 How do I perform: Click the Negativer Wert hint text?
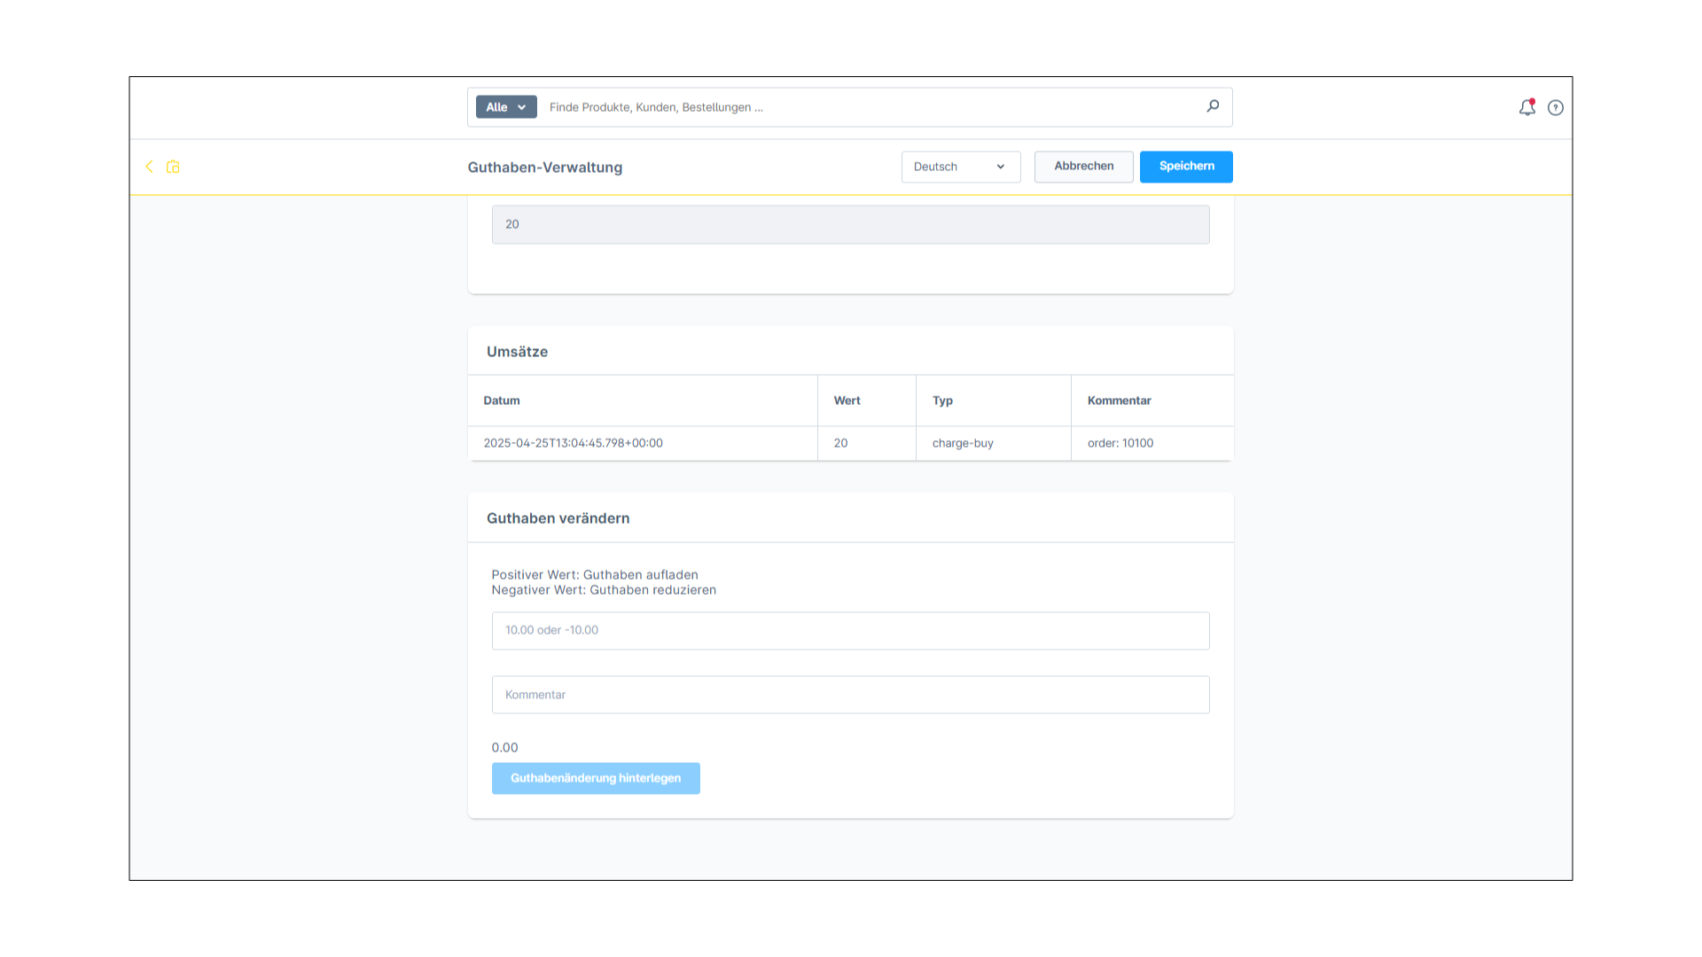tap(604, 590)
